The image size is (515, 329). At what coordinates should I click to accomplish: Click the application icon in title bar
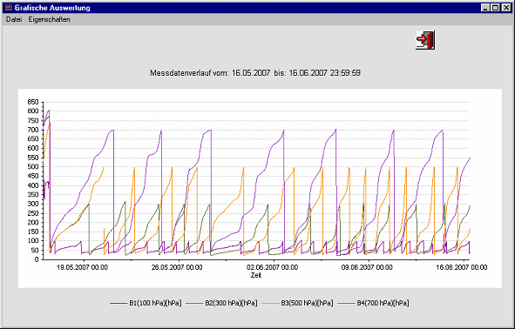(9, 8)
